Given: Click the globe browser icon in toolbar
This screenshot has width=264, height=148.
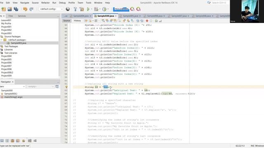Looking at the screenshot, I should pos(68,9).
